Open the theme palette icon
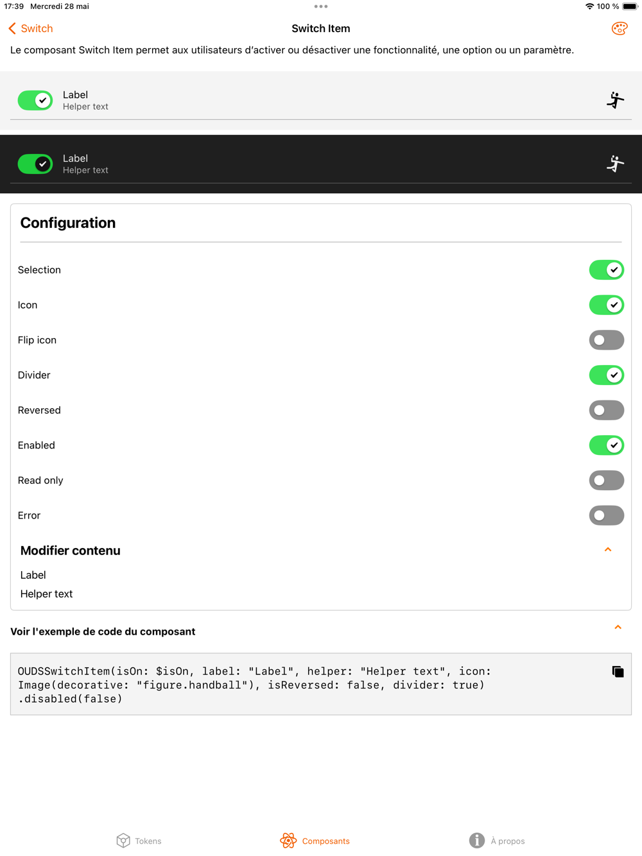The image size is (642, 856). [x=619, y=28]
